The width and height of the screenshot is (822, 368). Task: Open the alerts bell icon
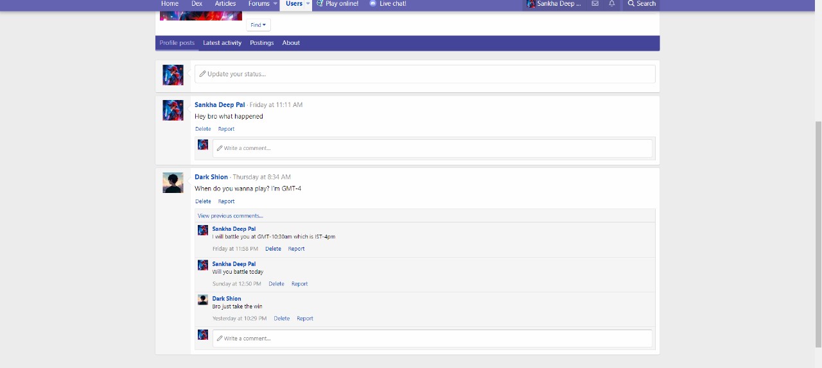612,4
